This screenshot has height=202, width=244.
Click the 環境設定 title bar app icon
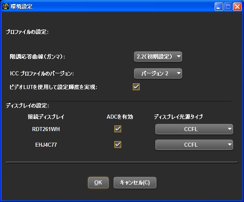tap(6, 6)
